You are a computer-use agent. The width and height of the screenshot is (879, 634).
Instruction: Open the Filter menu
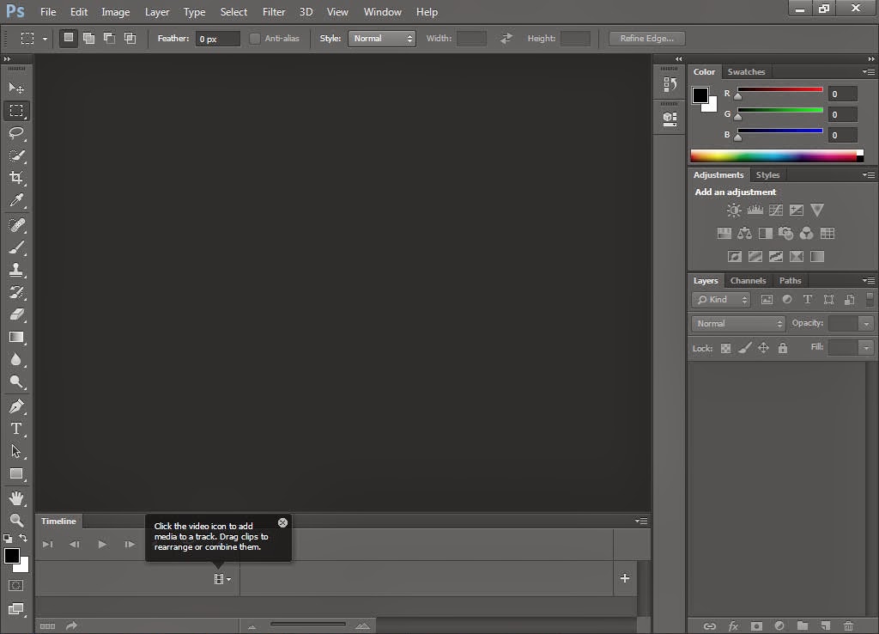[x=274, y=12]
